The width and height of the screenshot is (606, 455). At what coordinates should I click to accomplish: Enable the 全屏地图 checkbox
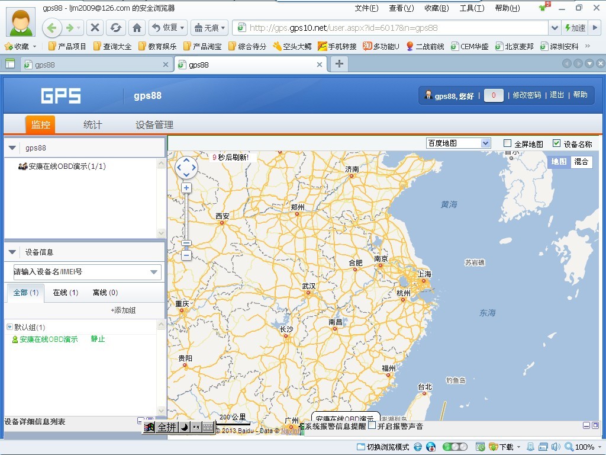click(507, 143)
